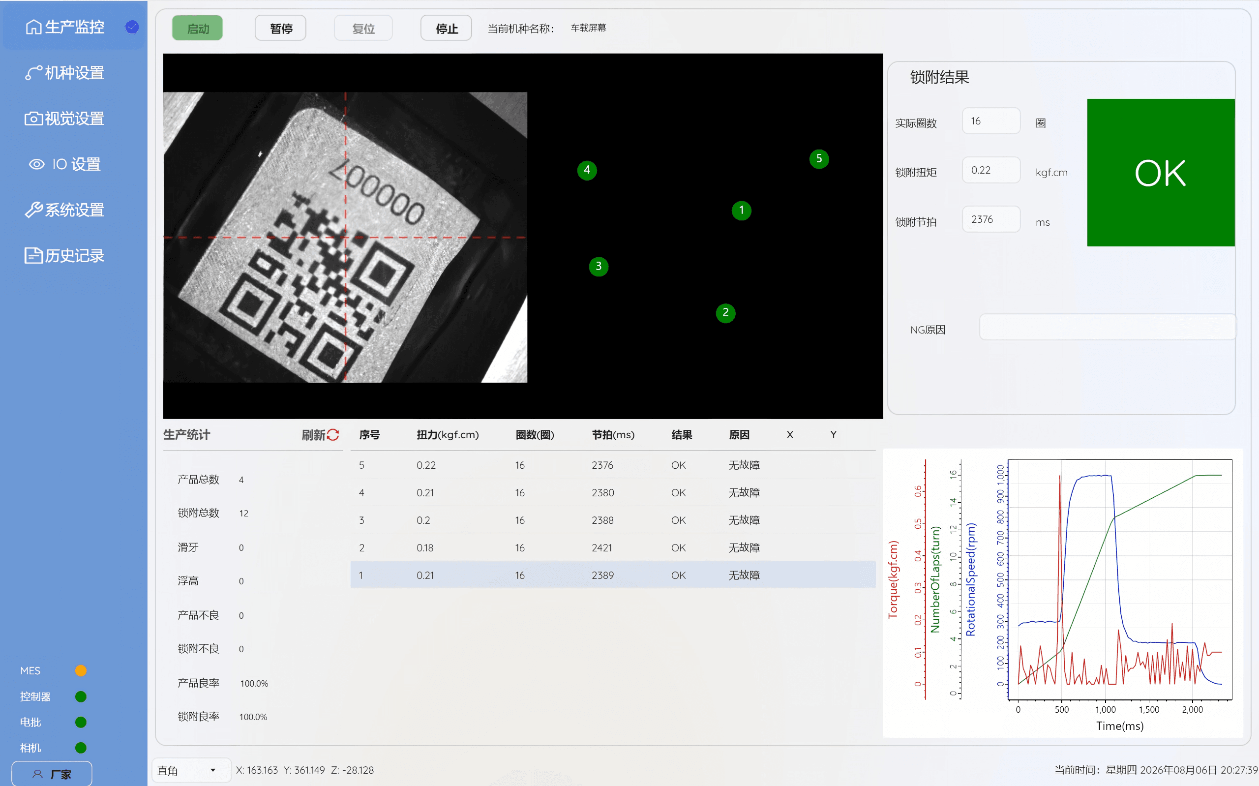
Task: Click the blue checkmark badge beside 生产监控
Action: click(132, 27)
